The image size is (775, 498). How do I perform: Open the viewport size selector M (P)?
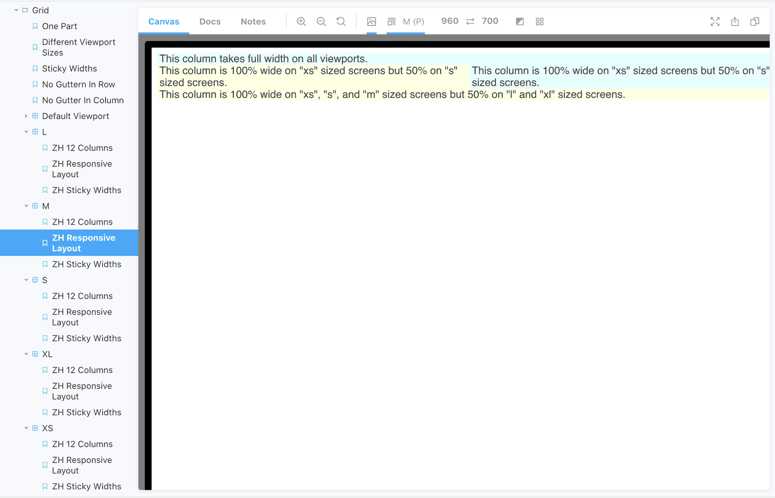(405, 21)
